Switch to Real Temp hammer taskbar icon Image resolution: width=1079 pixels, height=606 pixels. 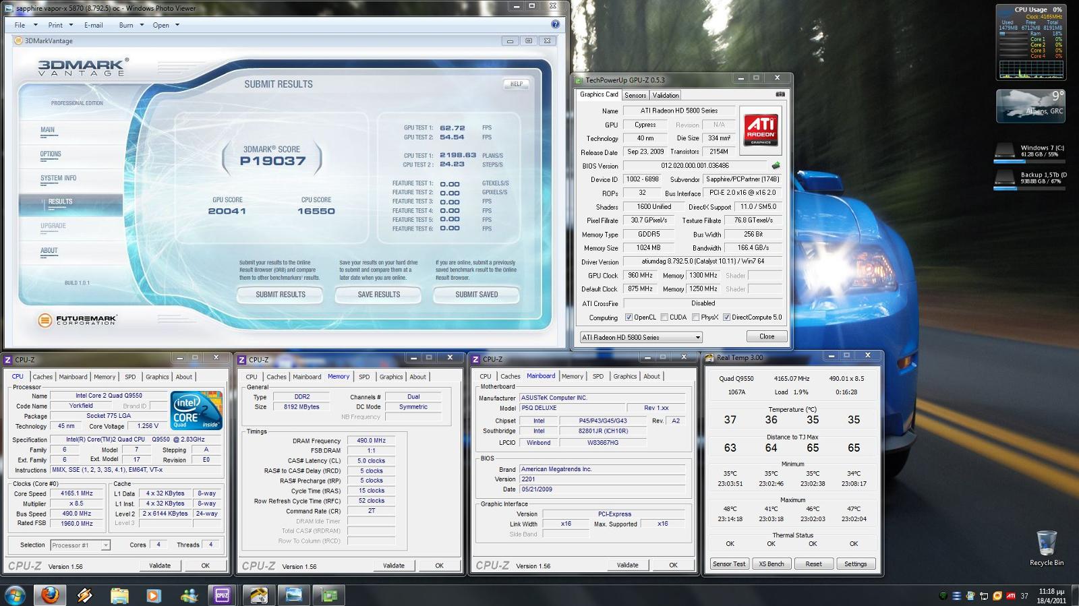coord(260,595)
